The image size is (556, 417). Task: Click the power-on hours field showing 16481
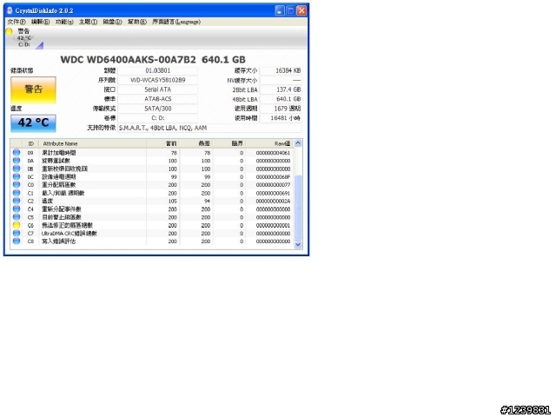point(281,118)
